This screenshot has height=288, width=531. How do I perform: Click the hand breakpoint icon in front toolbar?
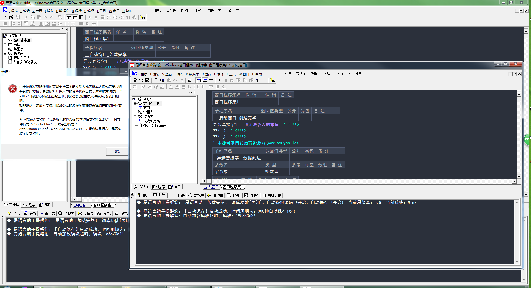click(264, 81)
